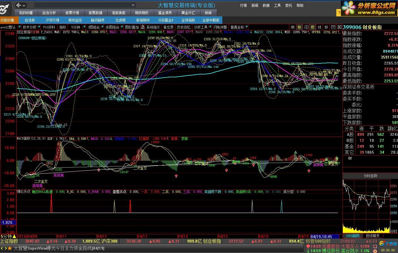Open the address bar dropdown arrow

[x=133, y=5]
